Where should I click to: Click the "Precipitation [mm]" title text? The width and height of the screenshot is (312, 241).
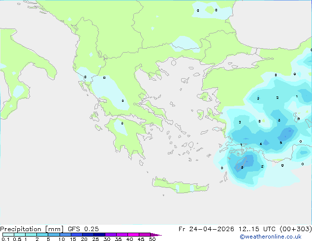(x=32, y=229)
